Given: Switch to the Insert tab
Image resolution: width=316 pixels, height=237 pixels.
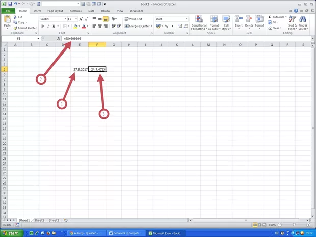Looking at the screenshot, I should point(37,11).
